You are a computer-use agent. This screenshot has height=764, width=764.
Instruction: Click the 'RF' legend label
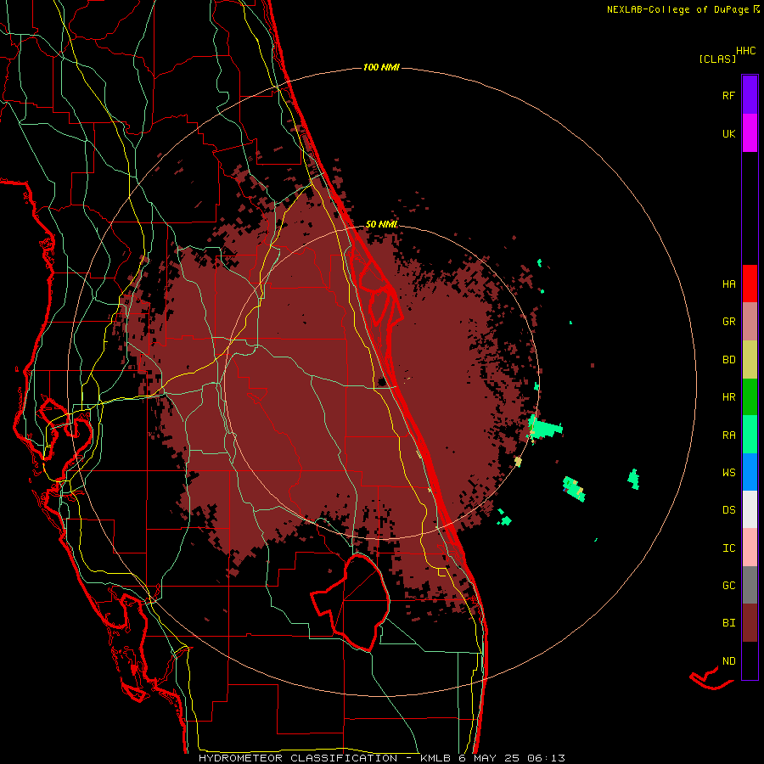[728, 95]
